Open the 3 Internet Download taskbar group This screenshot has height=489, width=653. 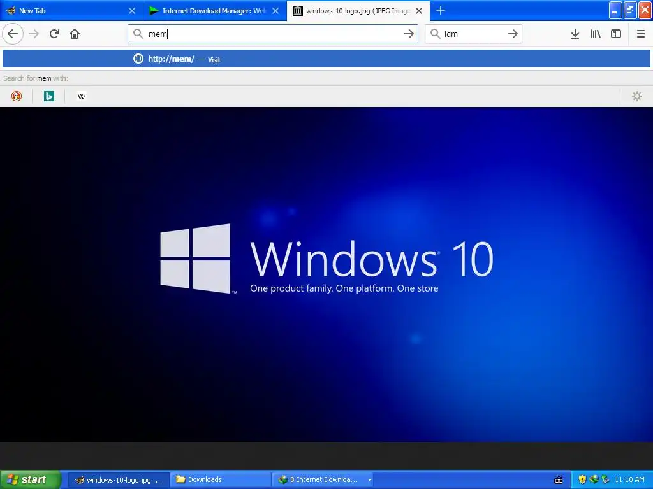click(x=322, y=480)
